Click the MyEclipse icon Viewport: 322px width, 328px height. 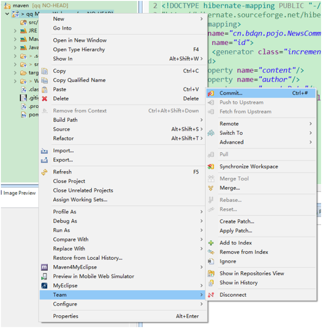44,286
